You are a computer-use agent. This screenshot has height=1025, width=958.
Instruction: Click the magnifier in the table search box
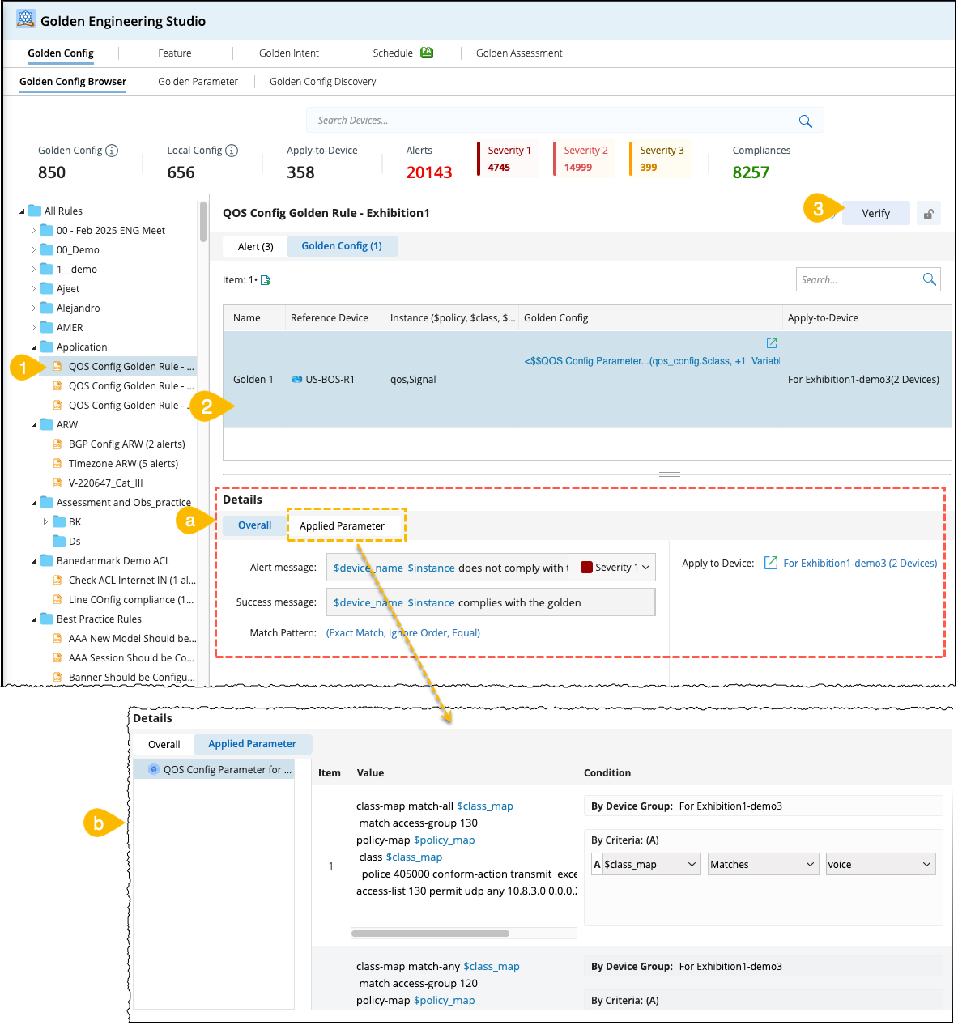click(930, 279)
